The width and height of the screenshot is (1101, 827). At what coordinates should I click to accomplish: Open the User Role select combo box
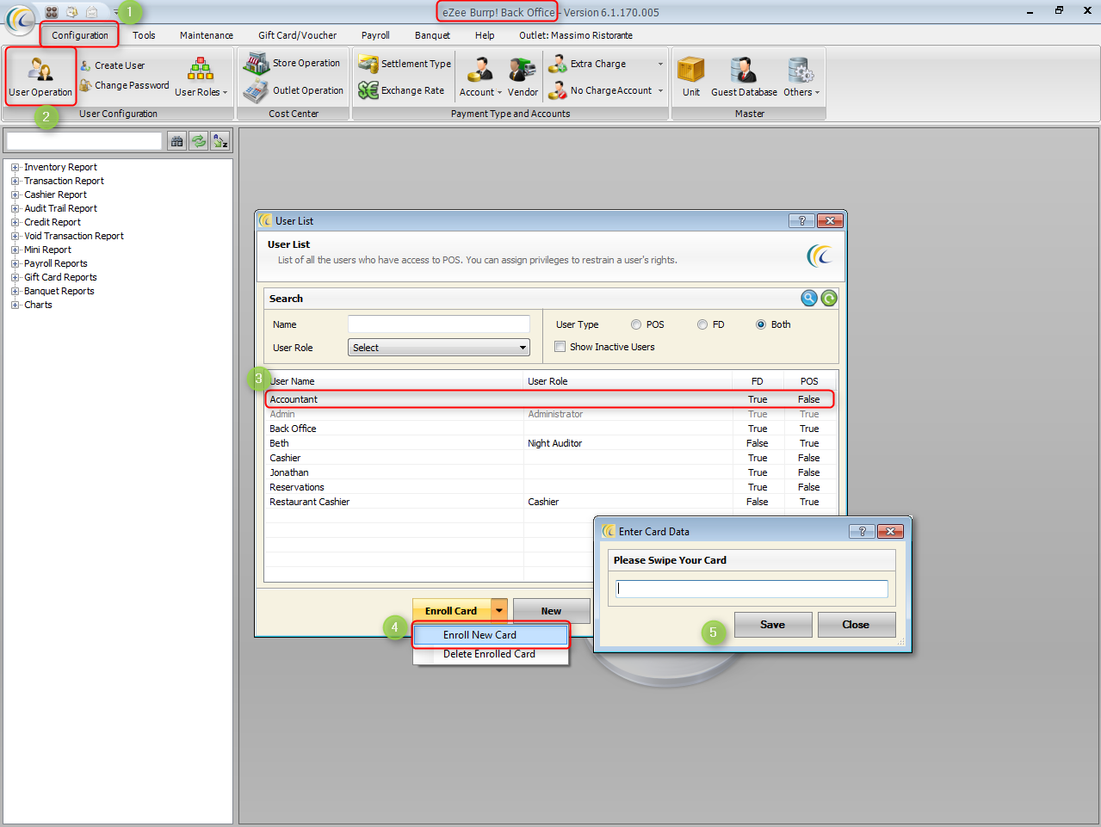point(439,348)
